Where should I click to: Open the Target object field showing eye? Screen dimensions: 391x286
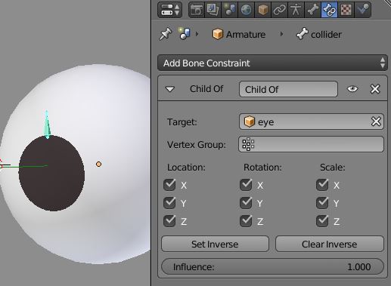(305, 121)
